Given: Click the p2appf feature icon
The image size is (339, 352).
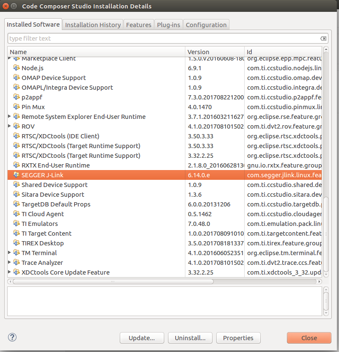Looking at the screenshot, I should 17,97.
